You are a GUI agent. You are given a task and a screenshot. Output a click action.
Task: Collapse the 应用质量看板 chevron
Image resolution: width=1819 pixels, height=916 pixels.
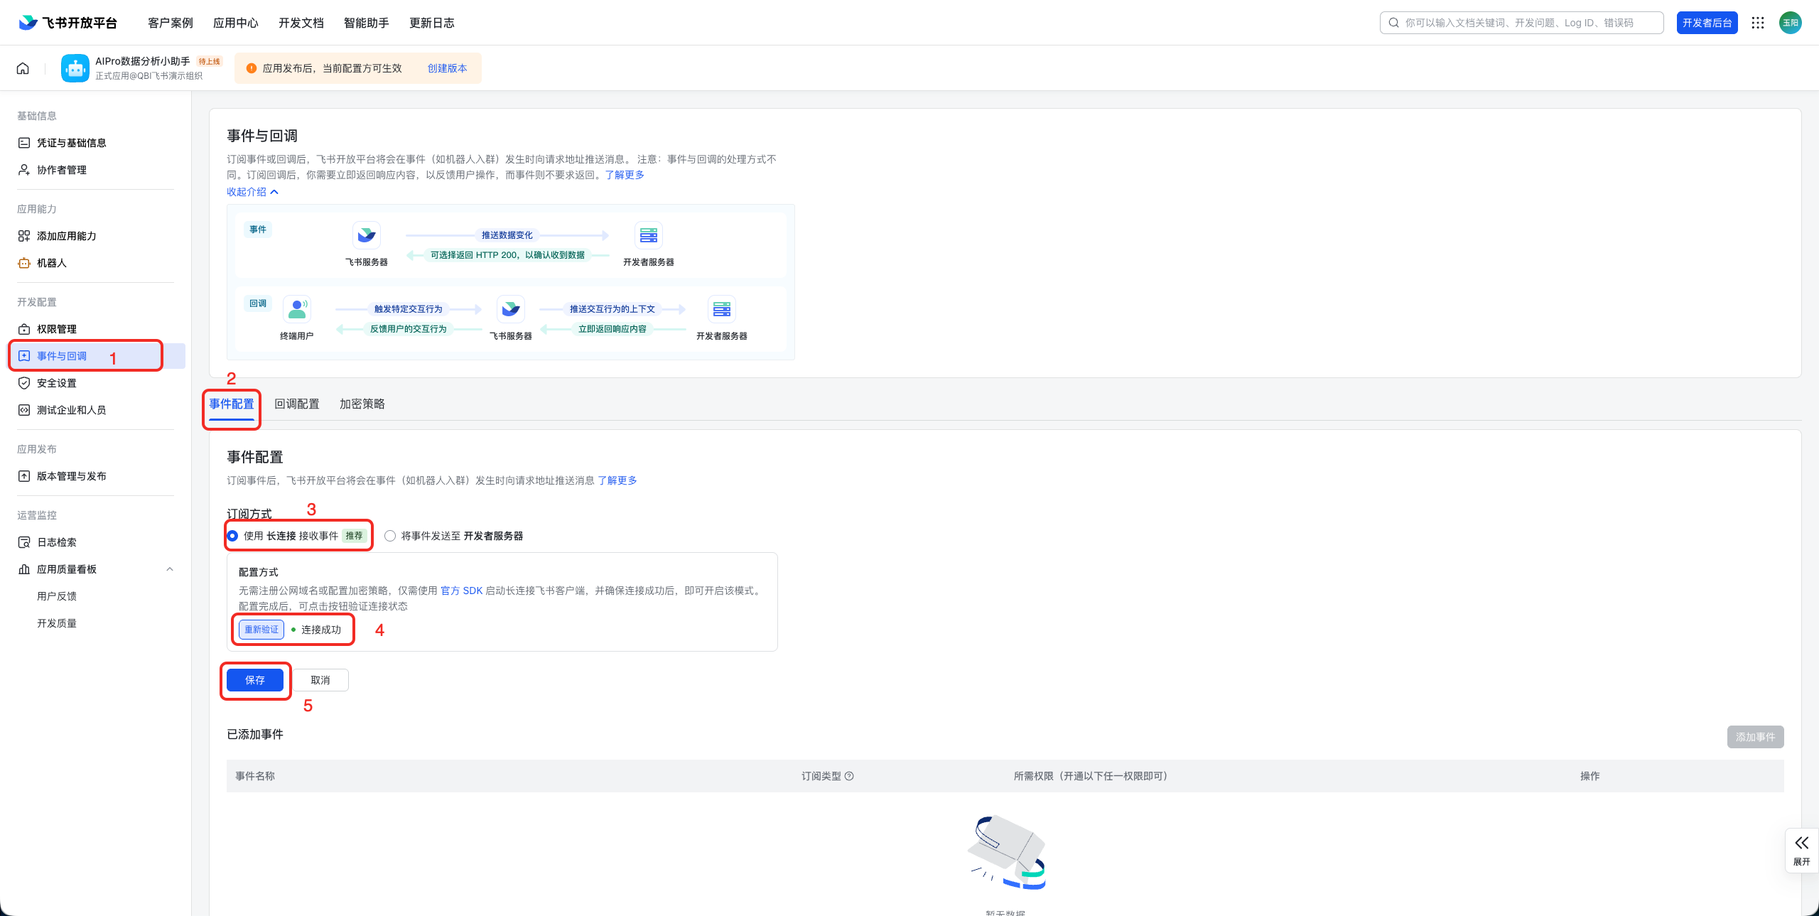click(x=170, y=569)
